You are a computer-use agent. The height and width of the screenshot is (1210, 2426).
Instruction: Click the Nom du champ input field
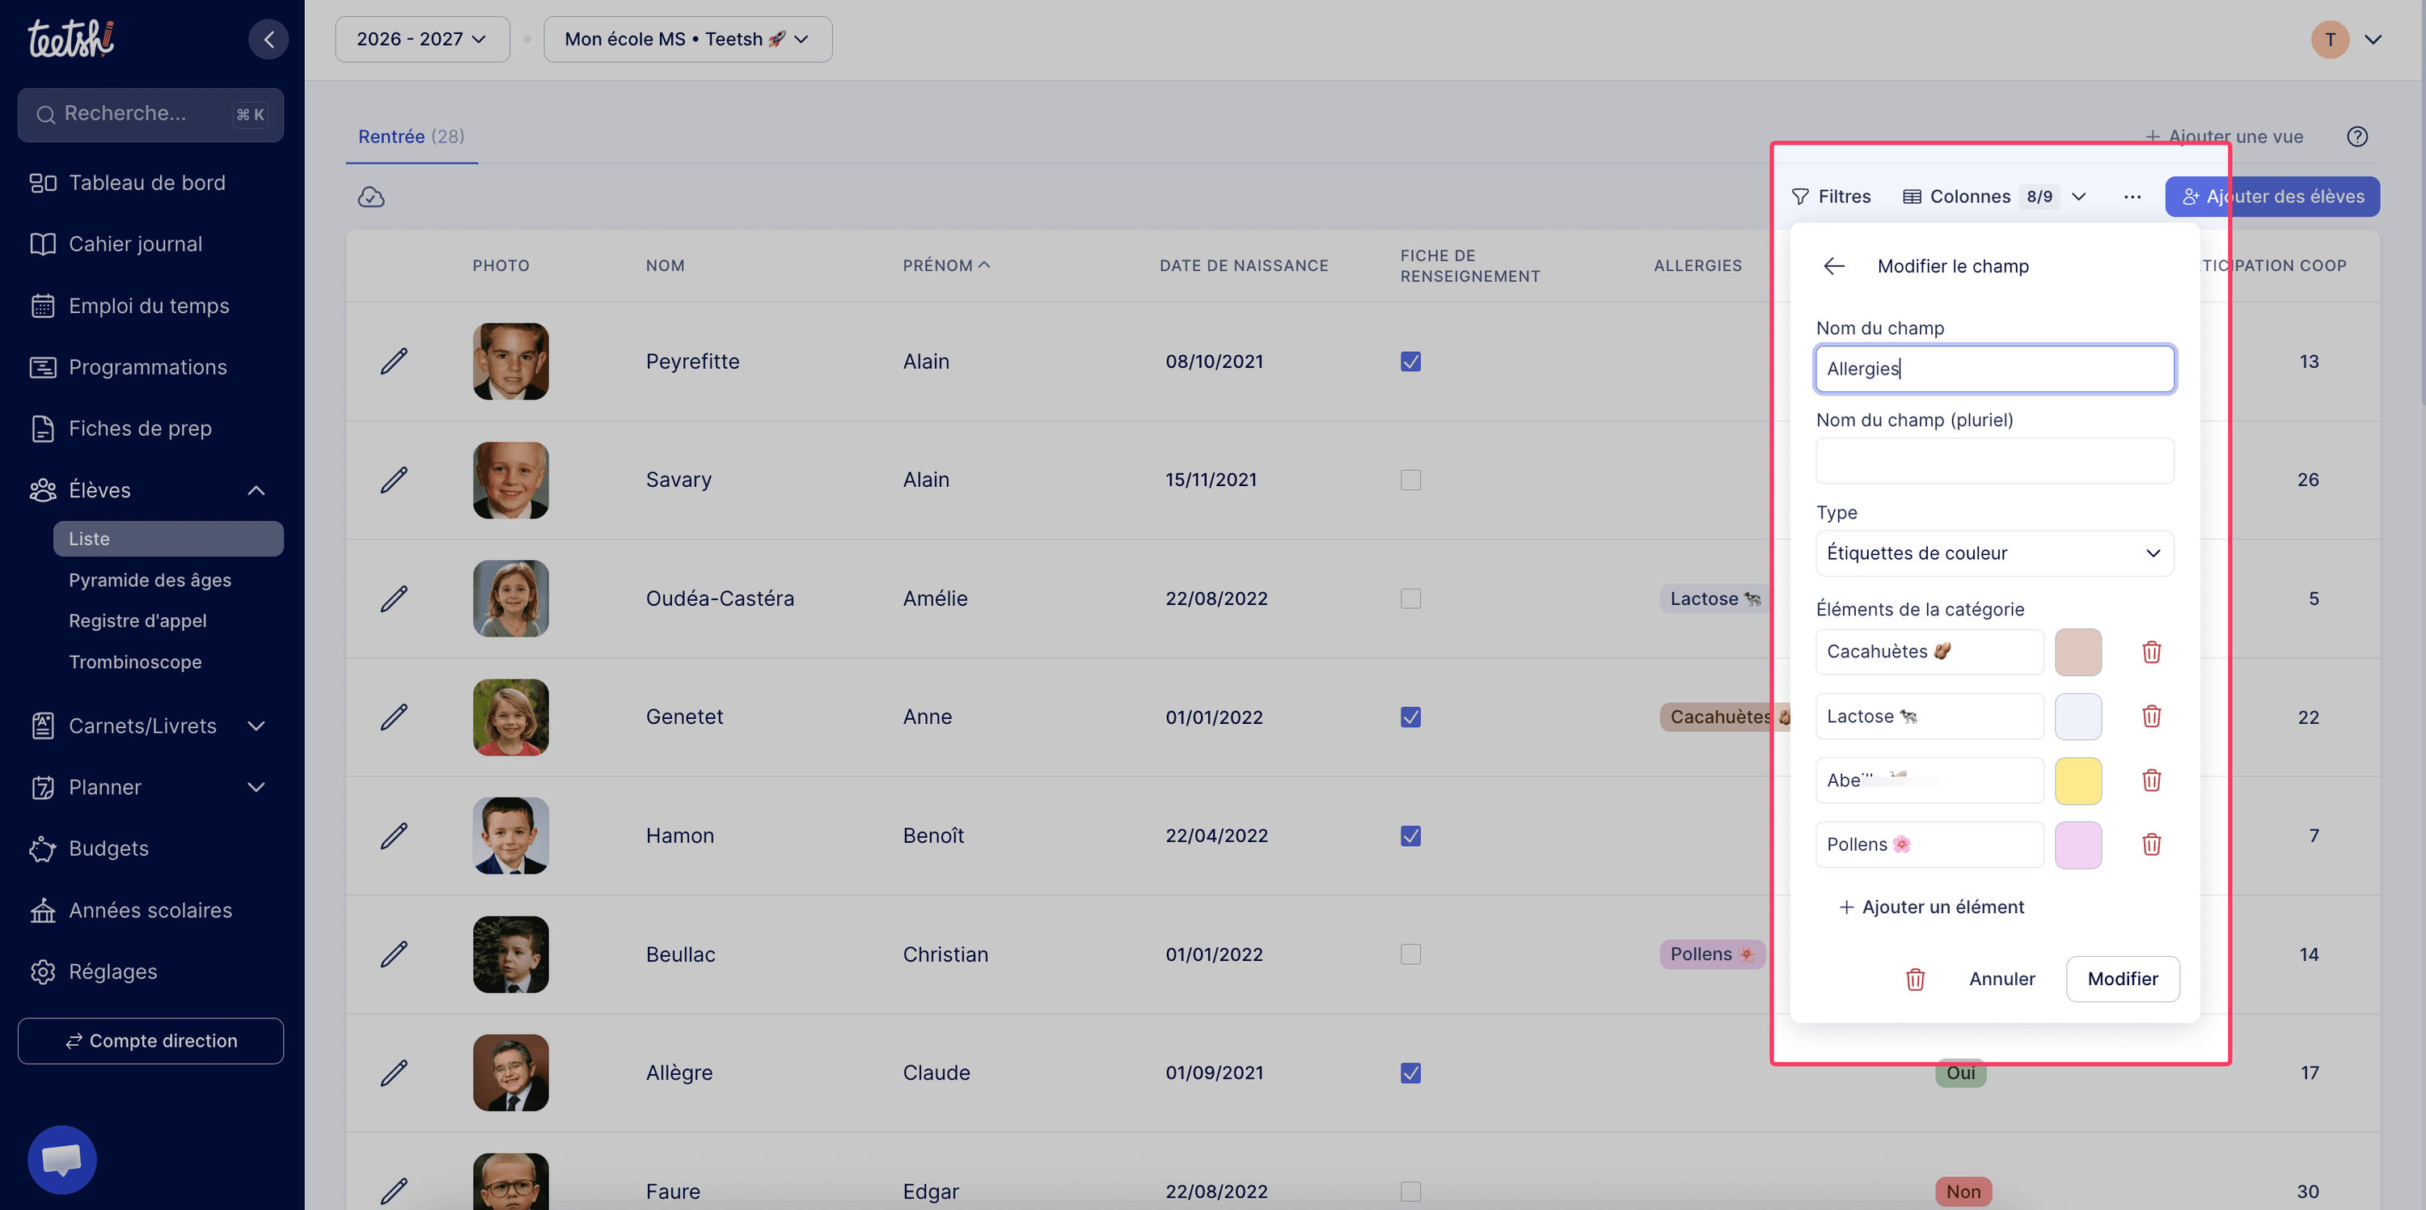pyautogui.click(x=1993, y=369)
